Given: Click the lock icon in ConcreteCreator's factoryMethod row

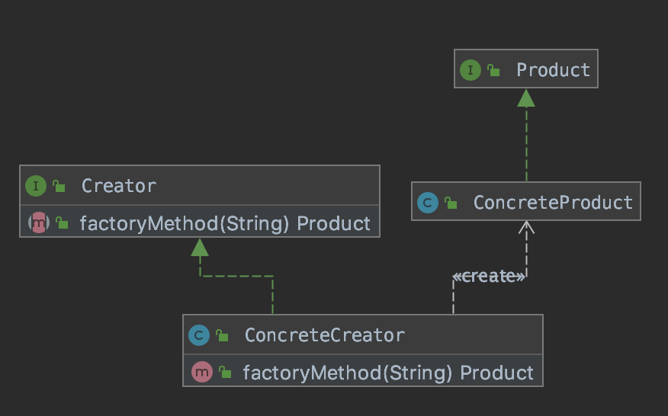Looking at the screenshot, I should tap(225, 373).
